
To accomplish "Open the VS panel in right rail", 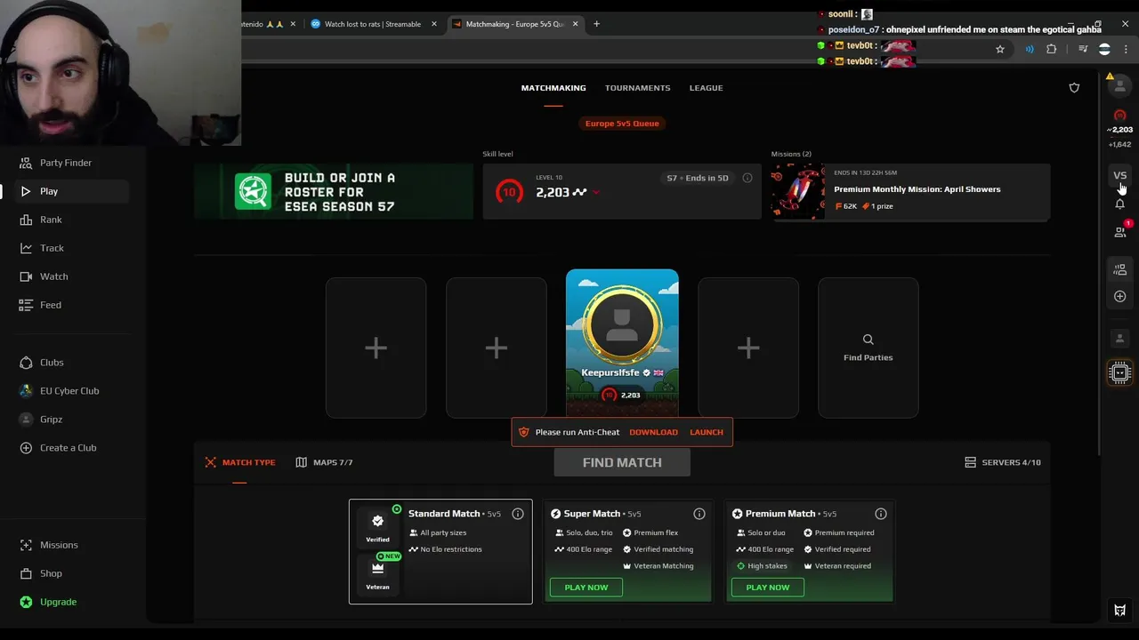I will coord(1120,175).
